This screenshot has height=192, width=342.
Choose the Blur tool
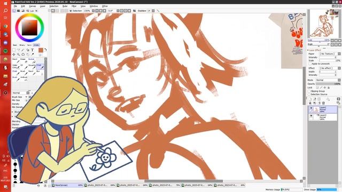click(x=40, y=73)
